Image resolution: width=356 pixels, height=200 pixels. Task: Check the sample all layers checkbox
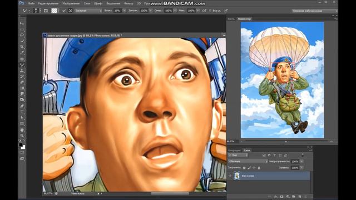click(210, 11)
